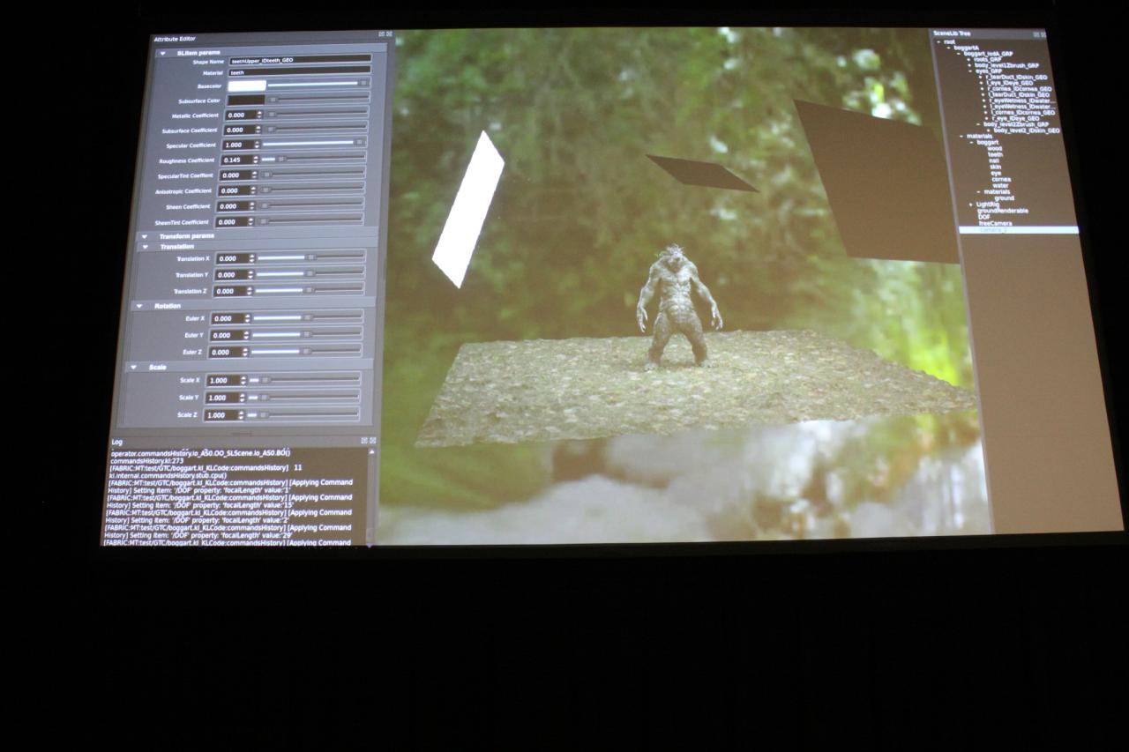Select DOF in the scene tree
The height and width of the screenshot is (752, 1129).
984,217
